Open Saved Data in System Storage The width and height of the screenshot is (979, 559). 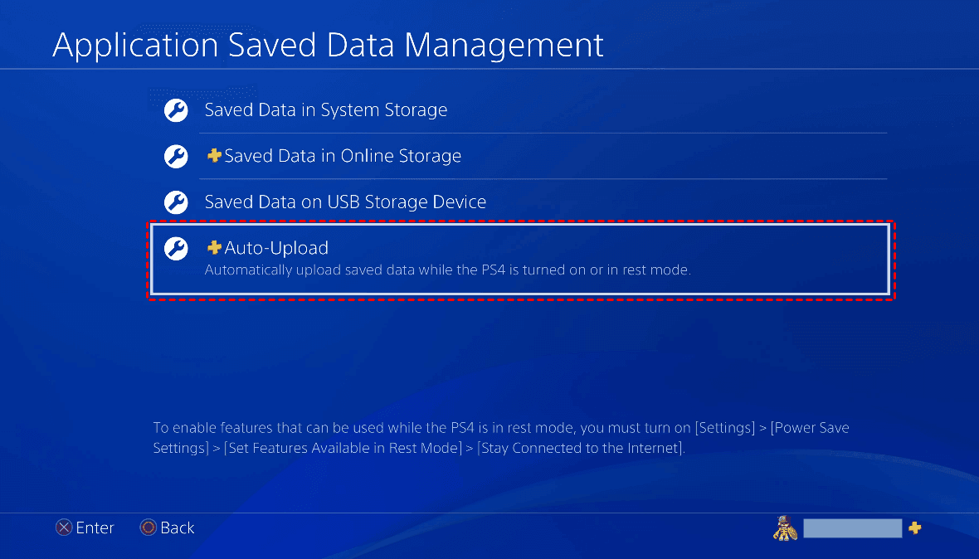pos(326,110)
